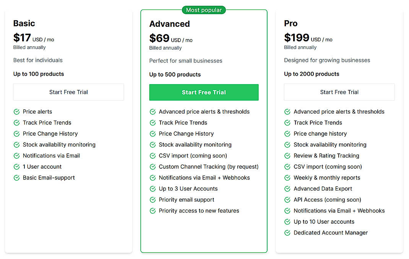The width and height of the screenshot is (409, 259).
Task: Click the checkmark beside Priority email support
Action: point(153,200)
